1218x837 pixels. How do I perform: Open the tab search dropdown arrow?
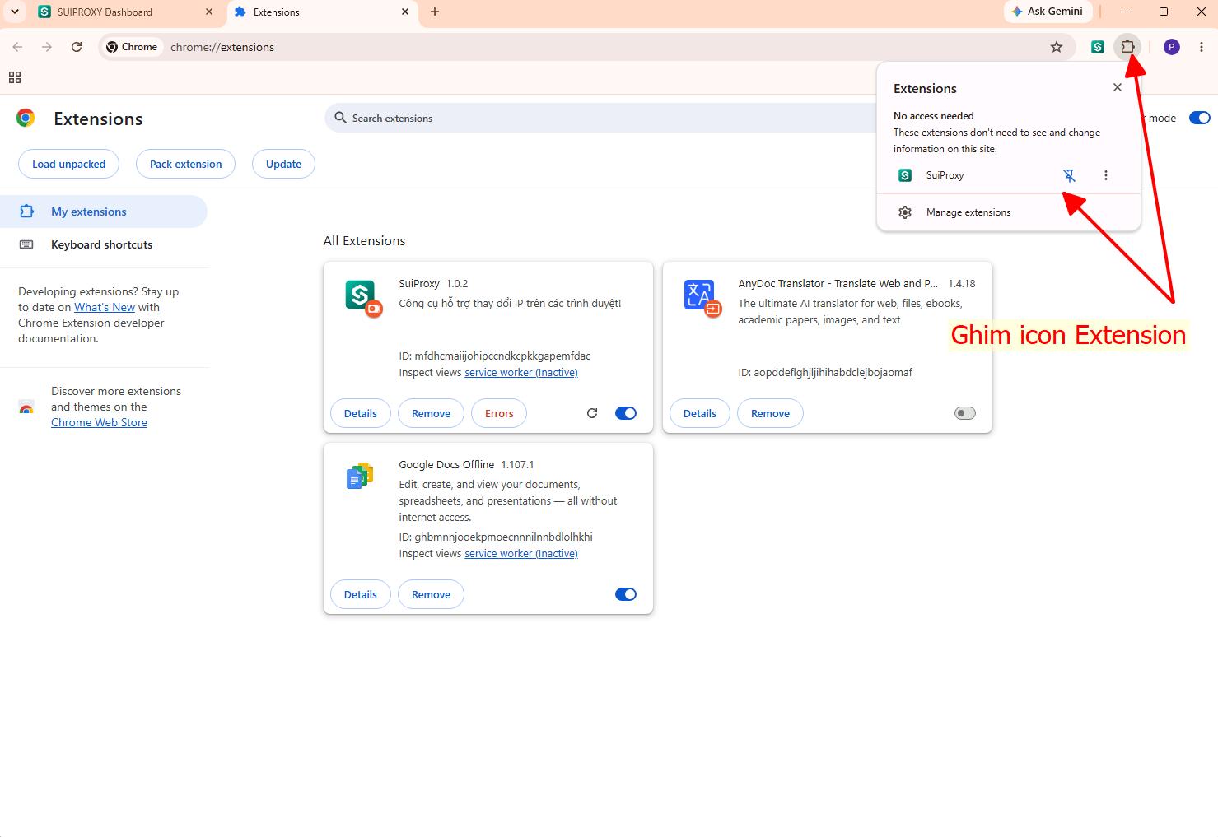pos(14,12)
